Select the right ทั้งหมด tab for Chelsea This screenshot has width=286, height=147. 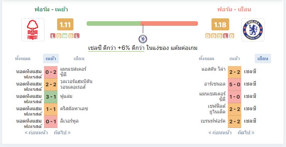(x=207, y=59)
